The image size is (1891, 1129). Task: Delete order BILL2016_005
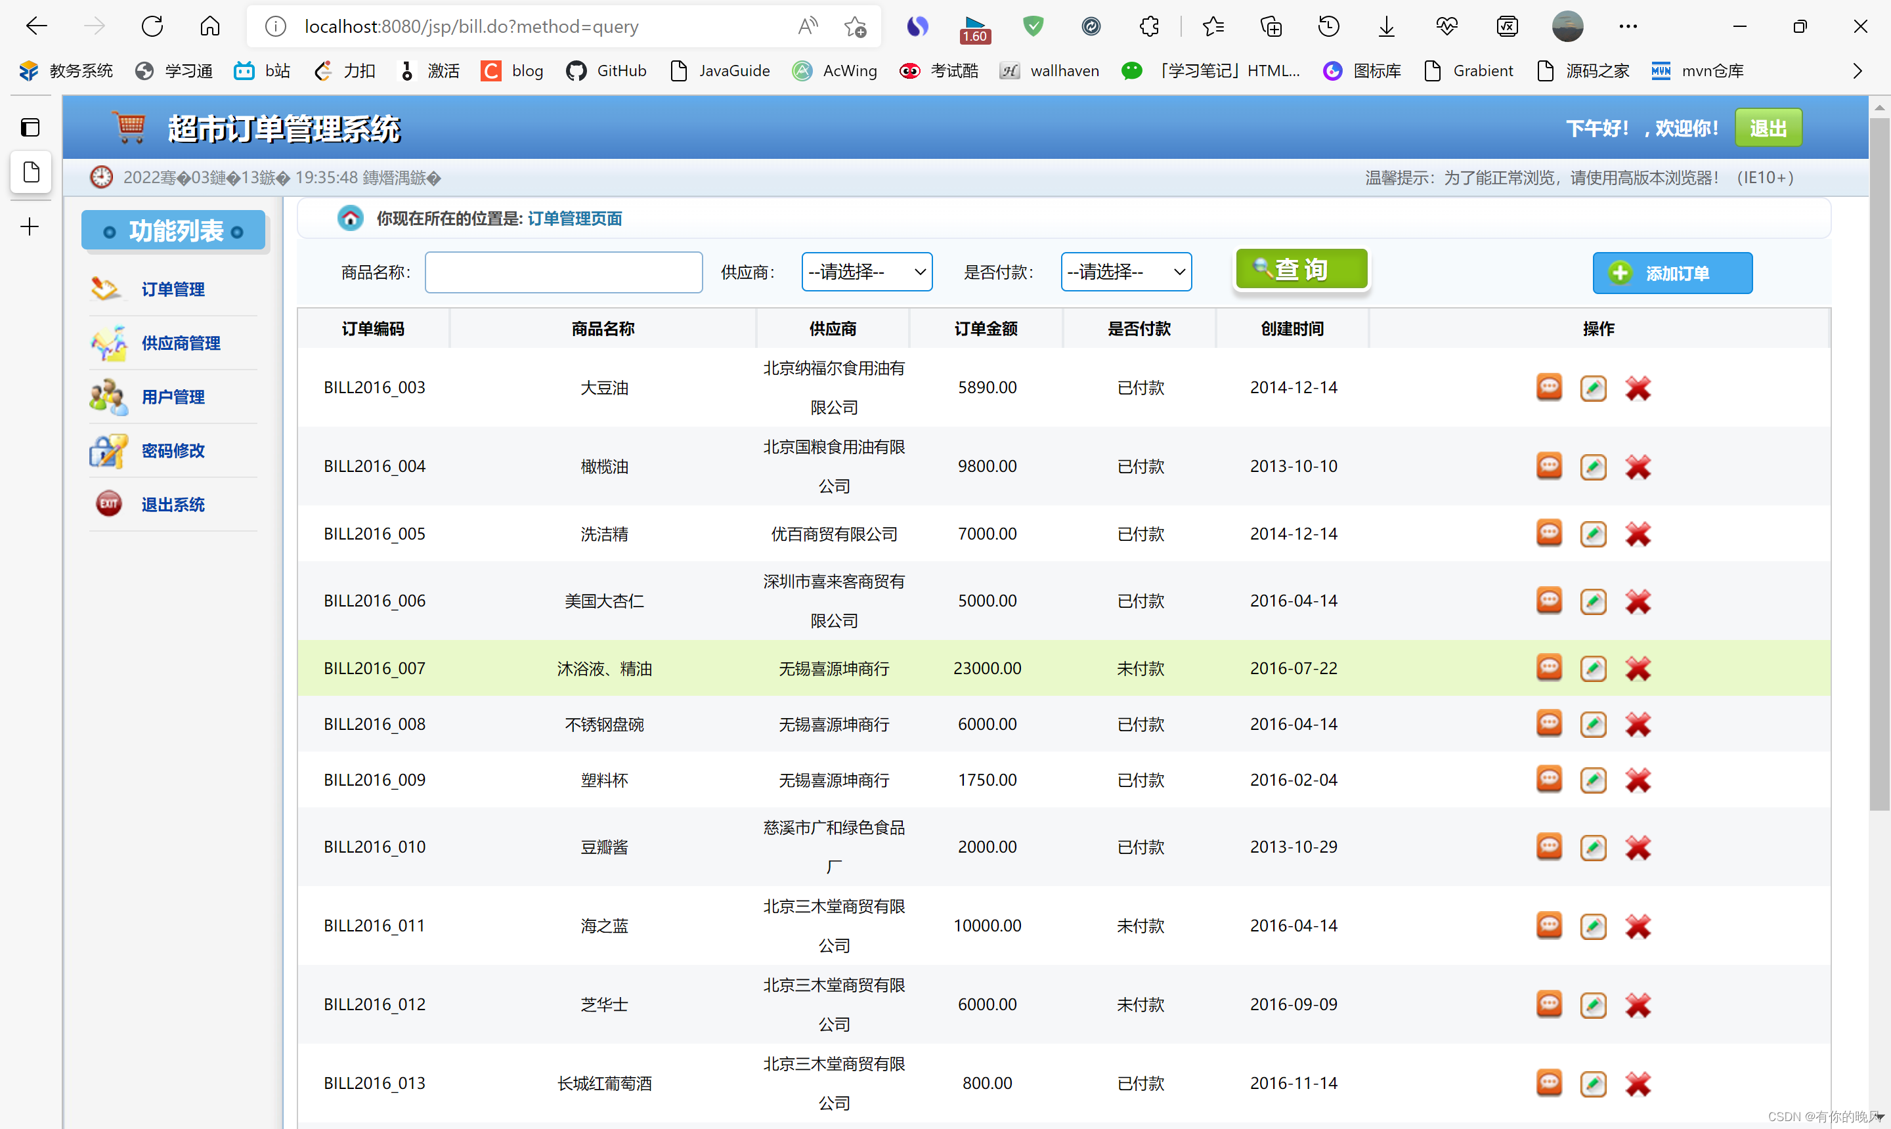[1638, 533]
